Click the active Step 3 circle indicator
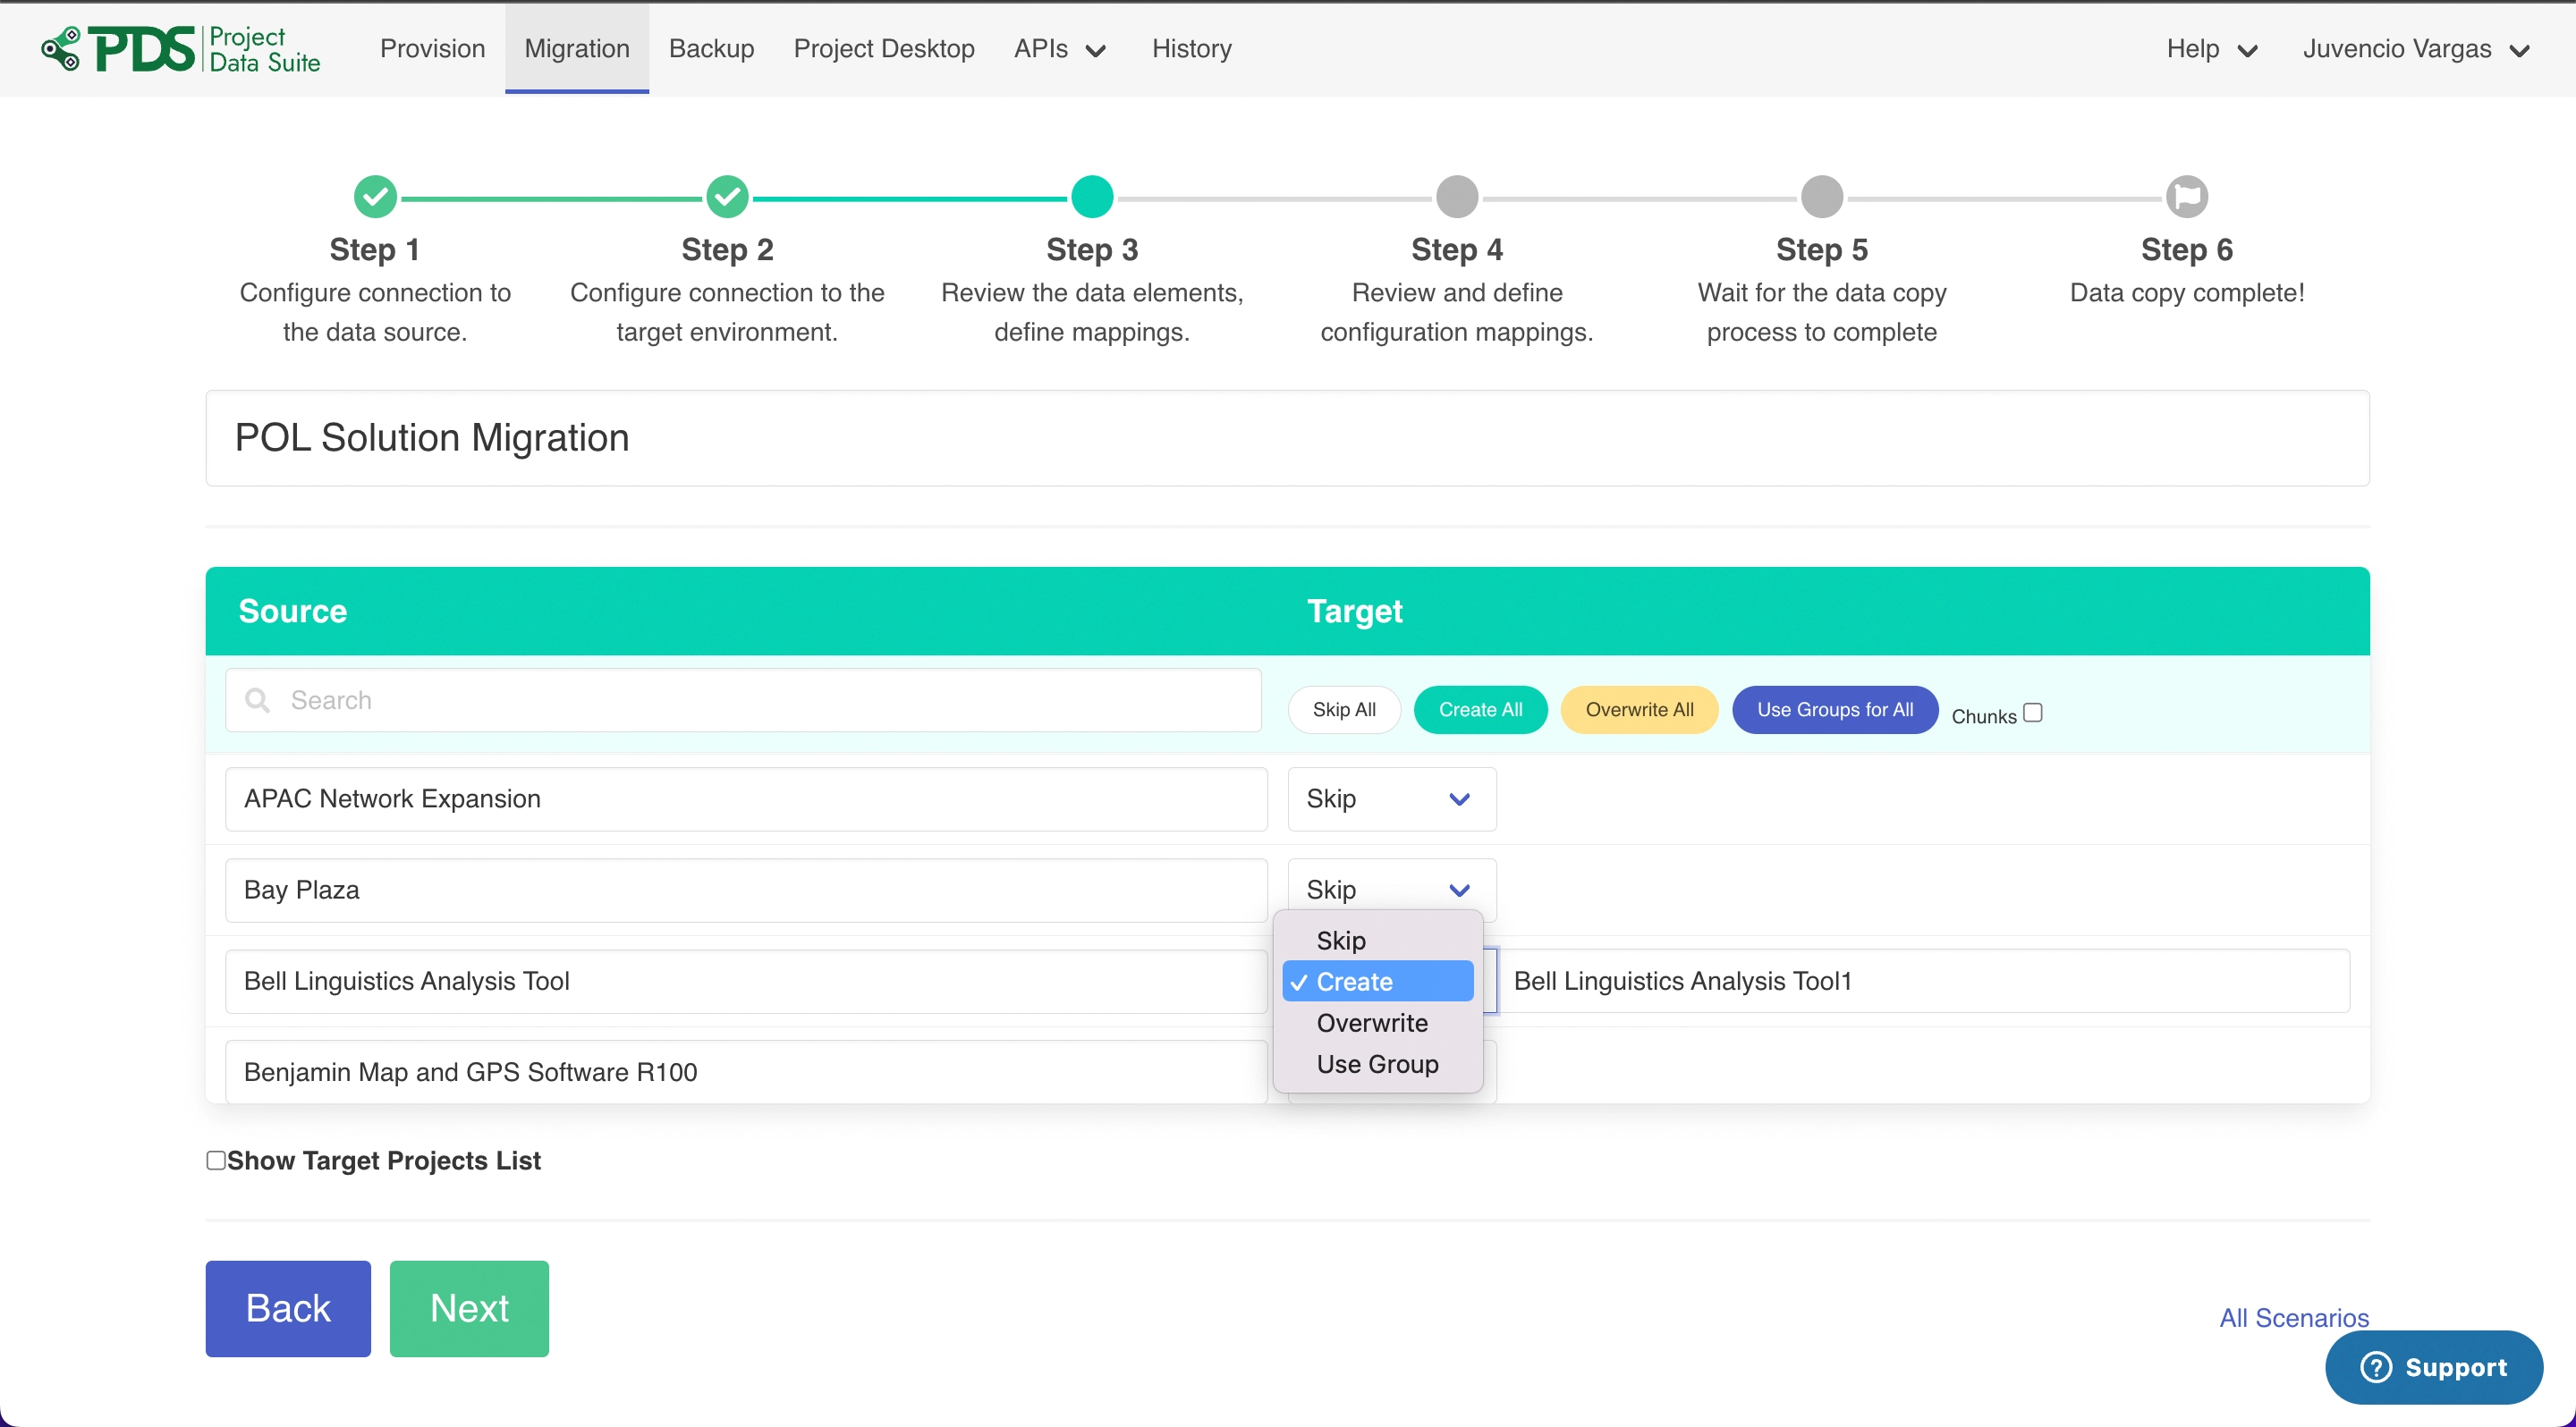The height and width of the screenshot is (1427, 2576). tap(1092, 197)
